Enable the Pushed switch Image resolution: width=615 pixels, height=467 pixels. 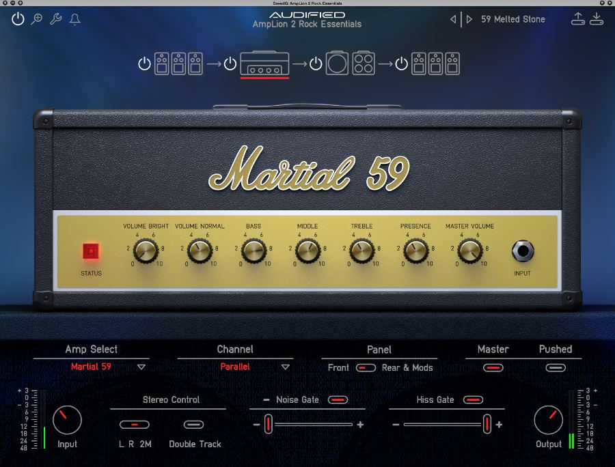pos(556,367)
